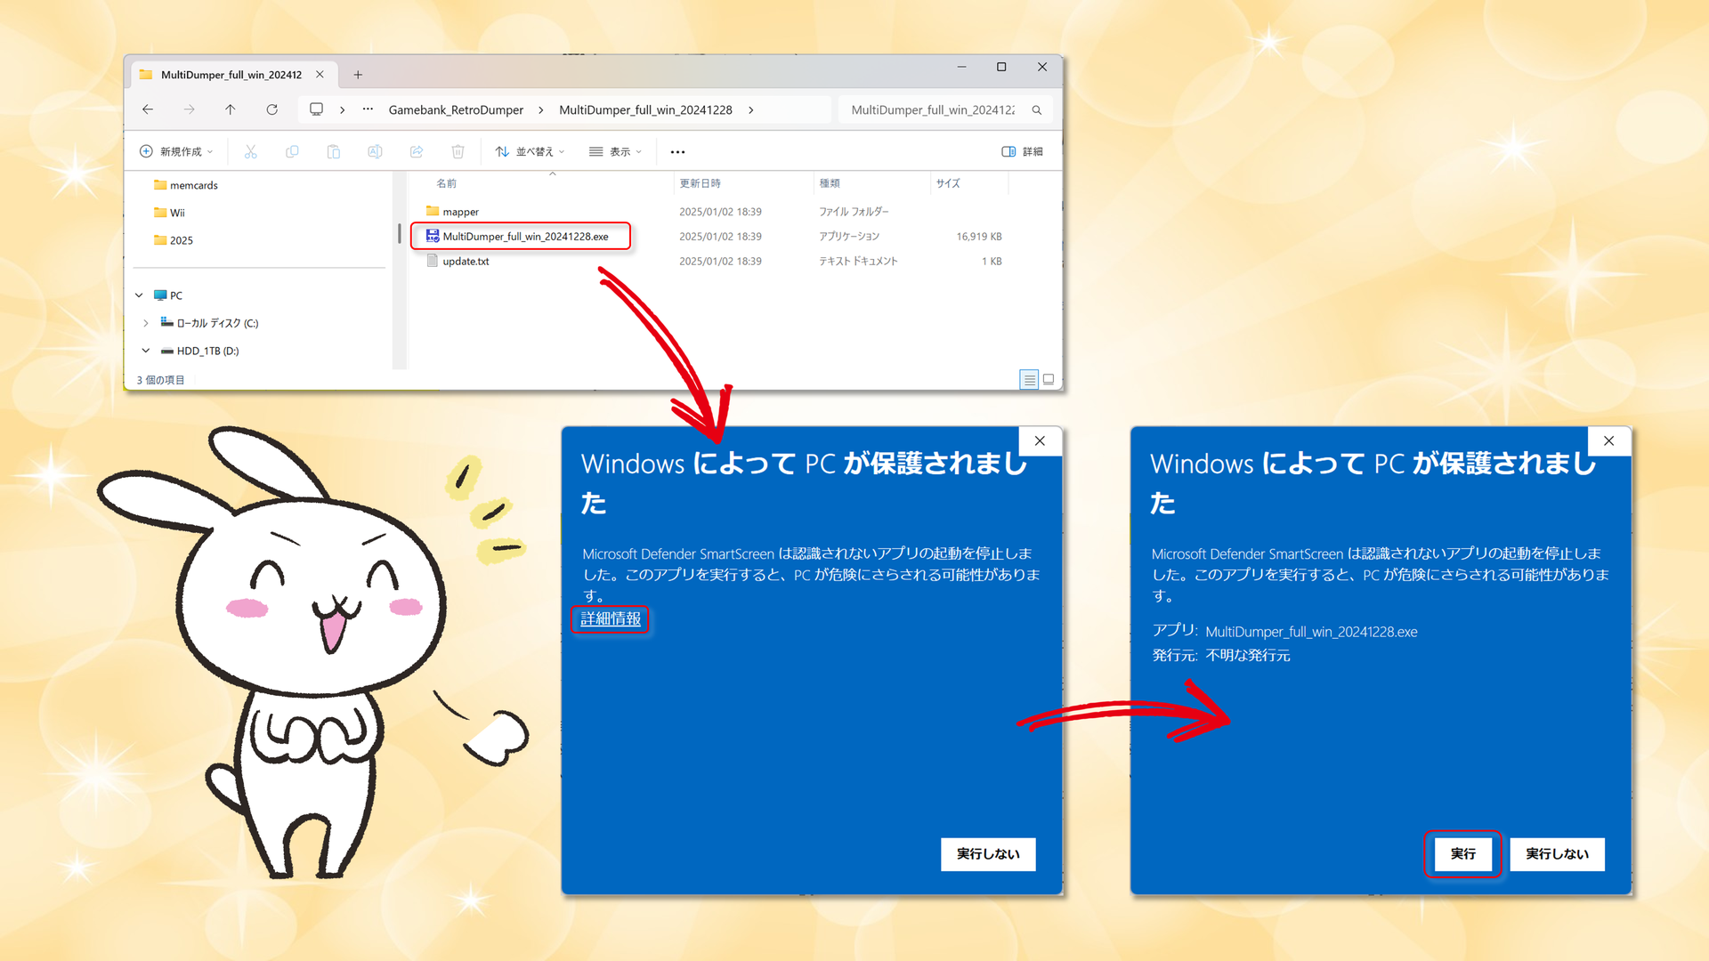This screenshot has height=961, width=1709.
Task: Refresh the folder view
Action: pyautogui.click(x=271, y=109)
